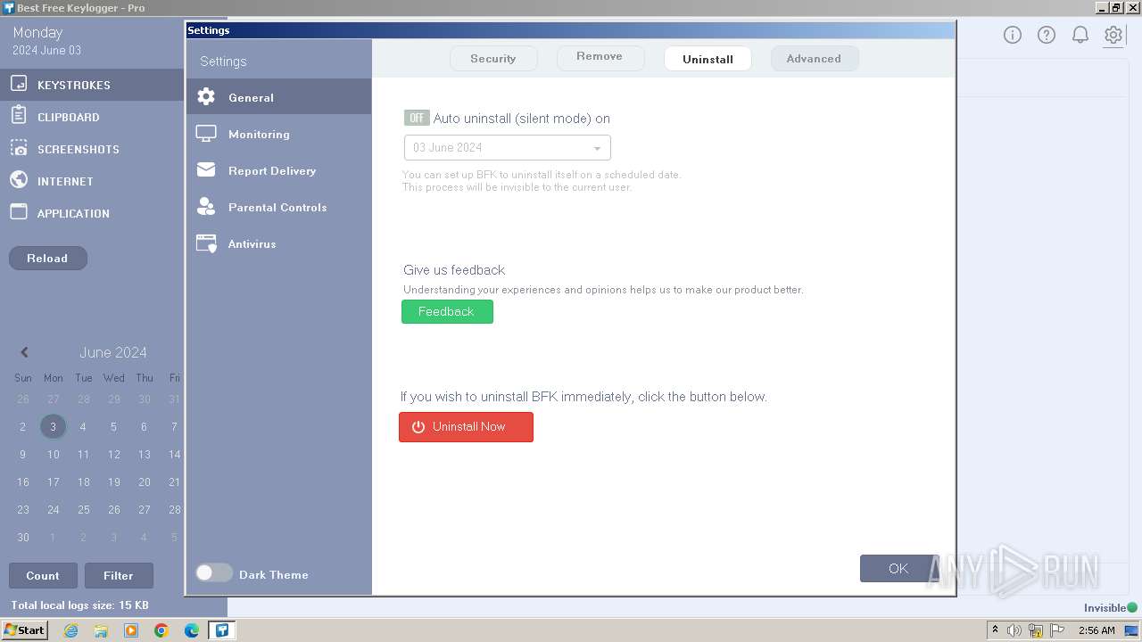Switch to the Uninstall tab

tap(708, 59)
